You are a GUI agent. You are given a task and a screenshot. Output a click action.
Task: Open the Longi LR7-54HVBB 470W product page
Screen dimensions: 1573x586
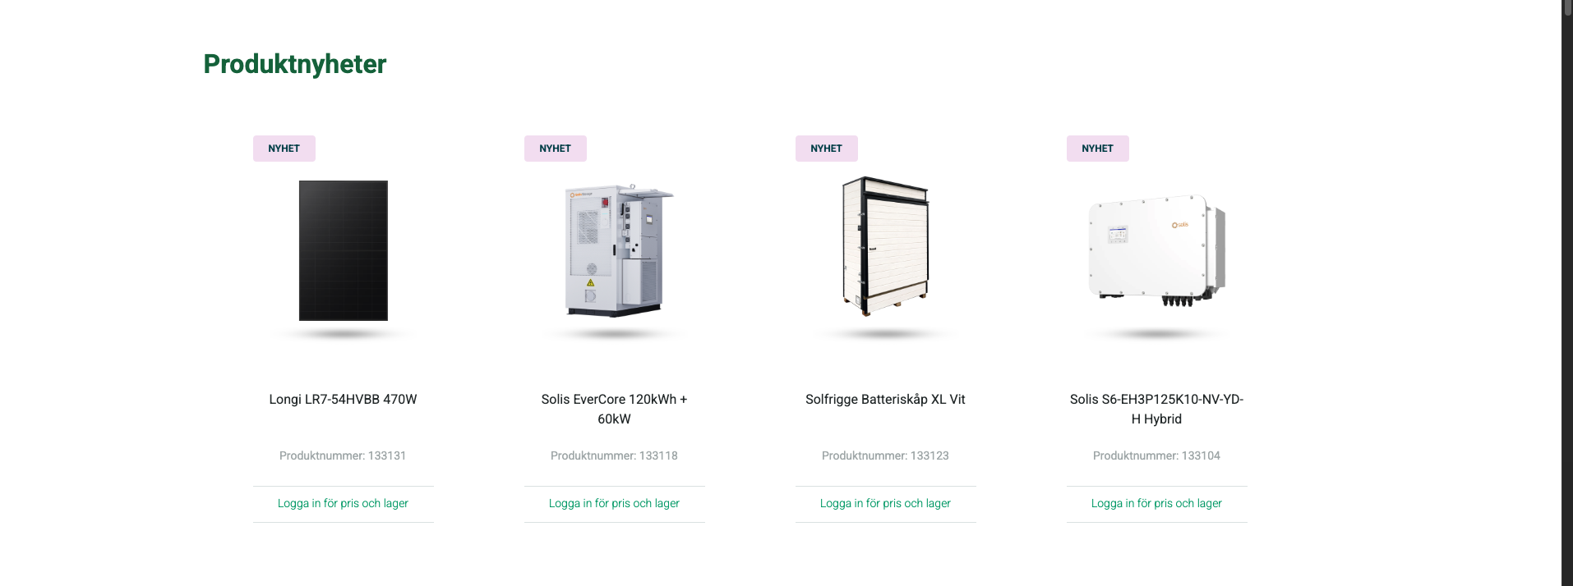click(343, 399)
